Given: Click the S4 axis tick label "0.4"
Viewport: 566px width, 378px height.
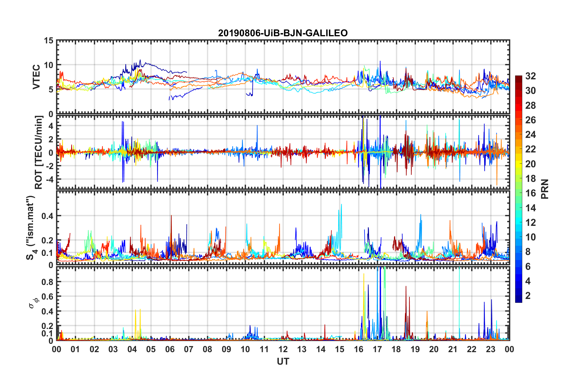Looking at the screenshot, I should [x=47, y=216].
